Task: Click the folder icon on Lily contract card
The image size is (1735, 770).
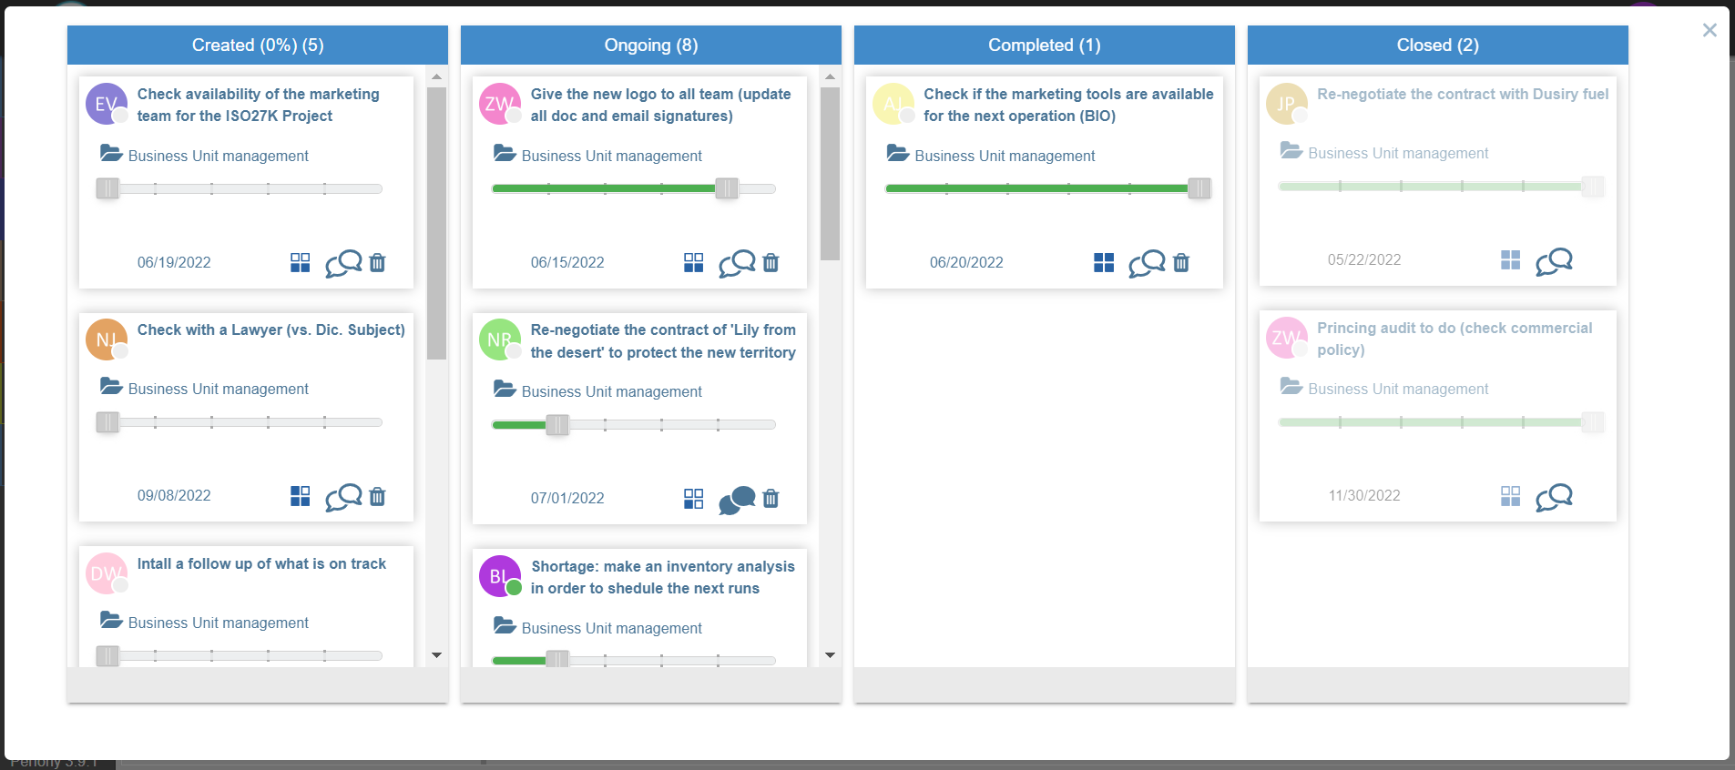Action: coord(505,390)
